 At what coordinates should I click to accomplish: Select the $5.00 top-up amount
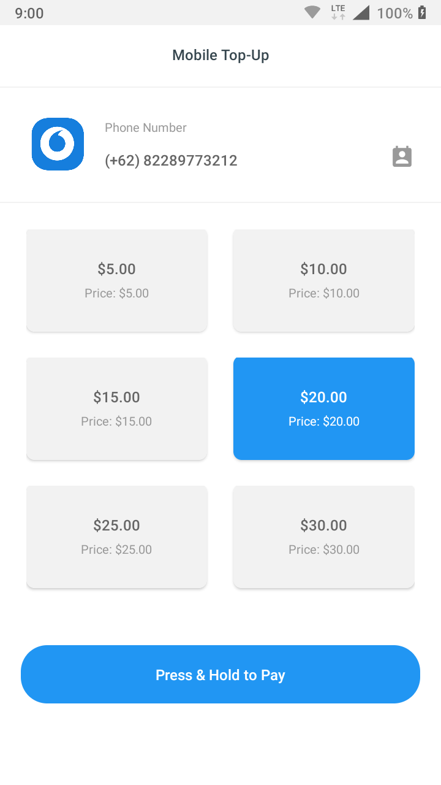tap(116, 280)
